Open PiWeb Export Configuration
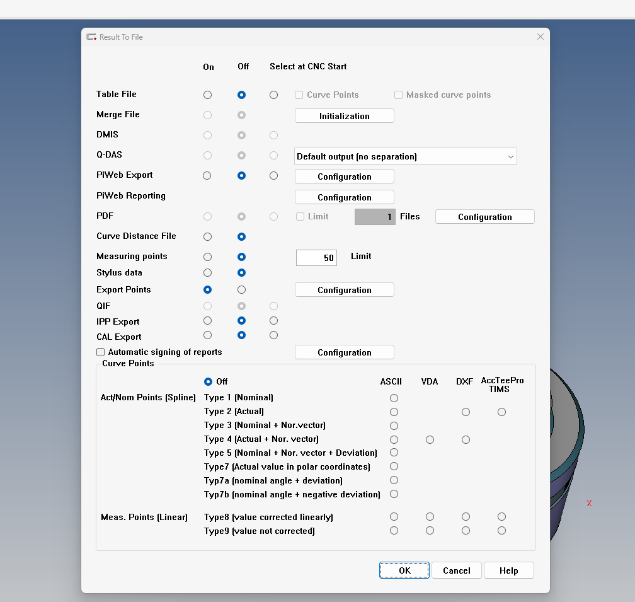The width and height of the screenshot is (635, 602). (x=344, y=177)
